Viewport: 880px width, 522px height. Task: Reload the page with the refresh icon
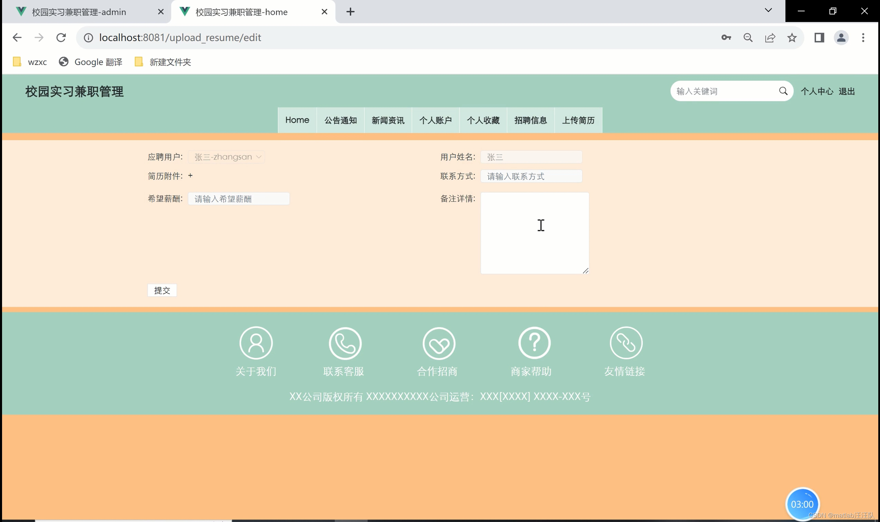(x=61, y=38)
